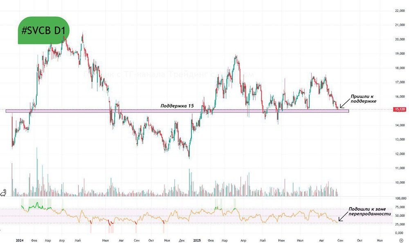This screenshot has height=243, width=409.
Task: Click the 12,000 price axis label
Action: pyautogui.click(x=400, y=154)
